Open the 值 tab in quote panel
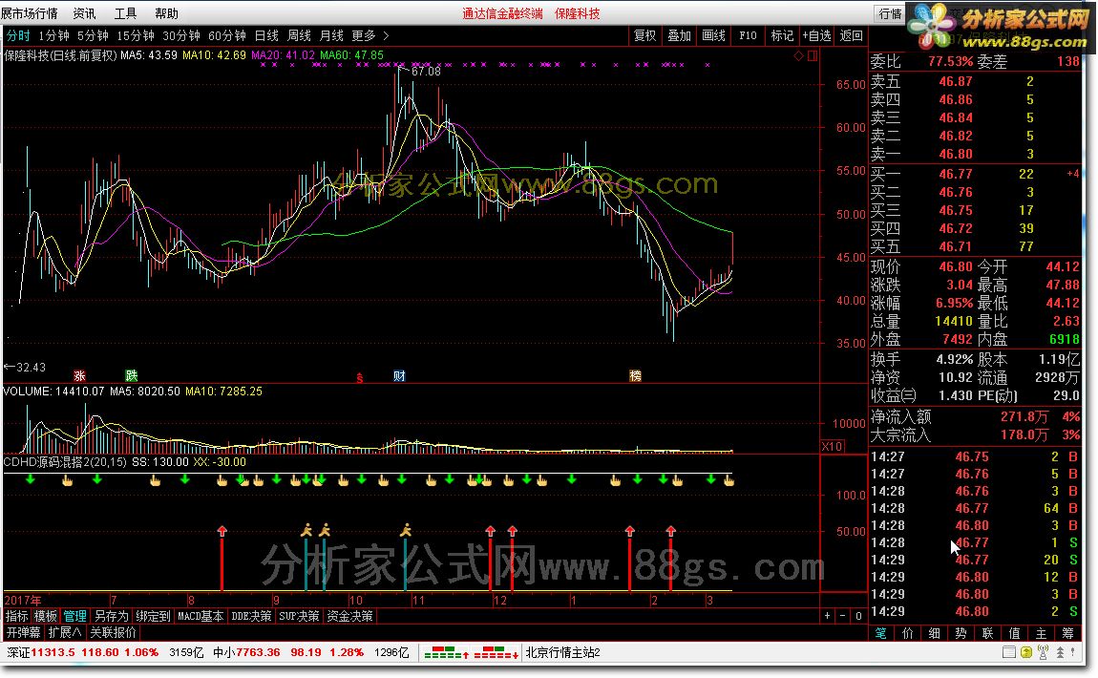Screen dimensions: 1098x678 [x=1014, y=633]
